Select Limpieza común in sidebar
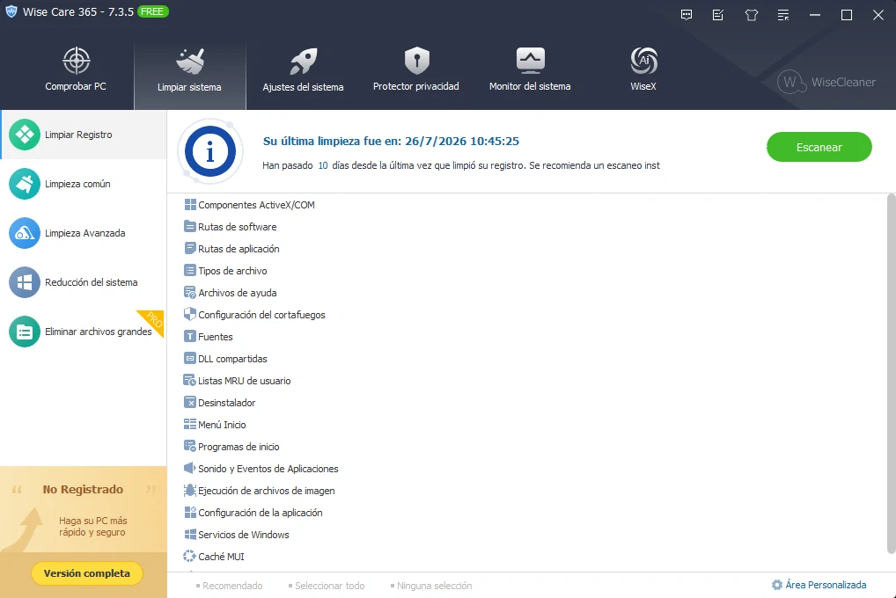 tap(84, 184)
